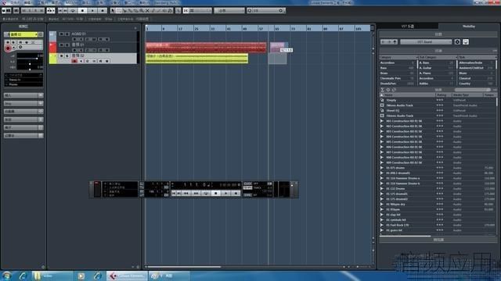Toggle SYNC on the transport panel

click(247, 195)
